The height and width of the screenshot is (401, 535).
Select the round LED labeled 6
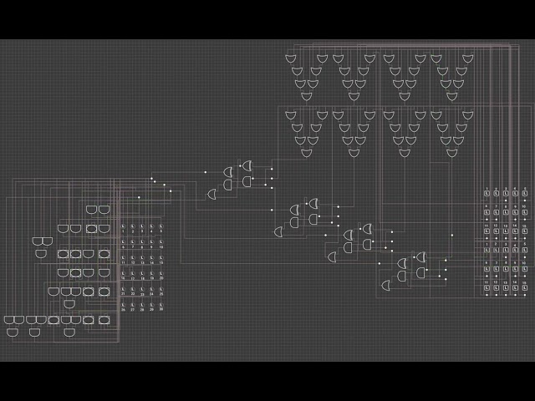124,242
